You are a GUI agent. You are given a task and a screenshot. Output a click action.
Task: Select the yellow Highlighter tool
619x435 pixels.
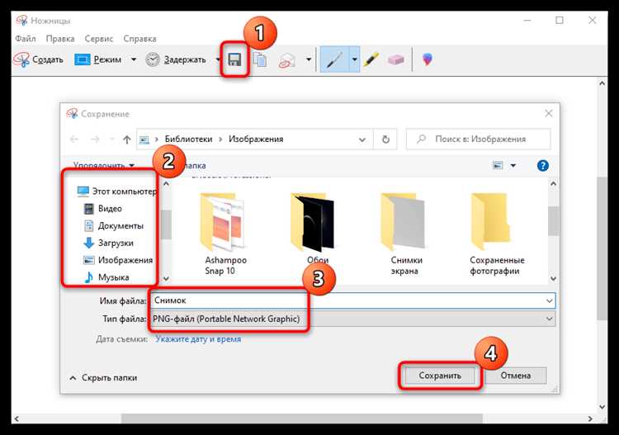tap(371, 60)
